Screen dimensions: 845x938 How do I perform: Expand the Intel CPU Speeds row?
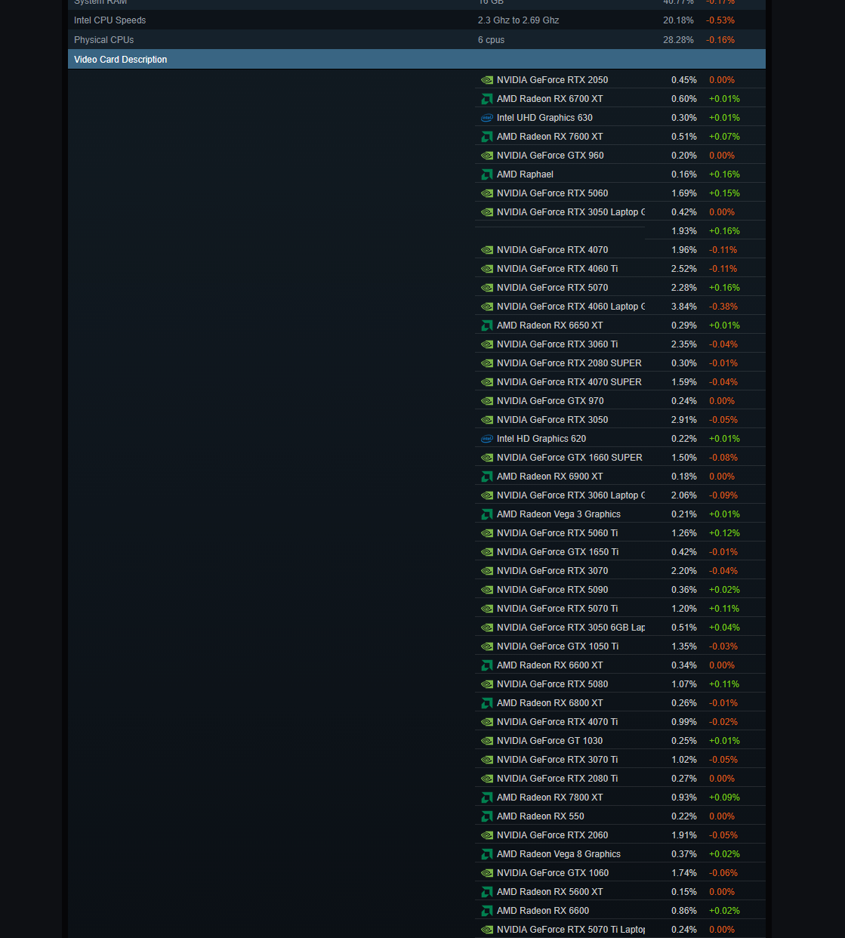coord(417,20)
